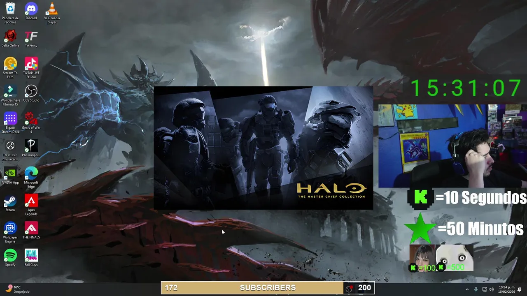Open the Papelera de reciclaje icon
The image size is (527, 296).
[x=10, y=13]
